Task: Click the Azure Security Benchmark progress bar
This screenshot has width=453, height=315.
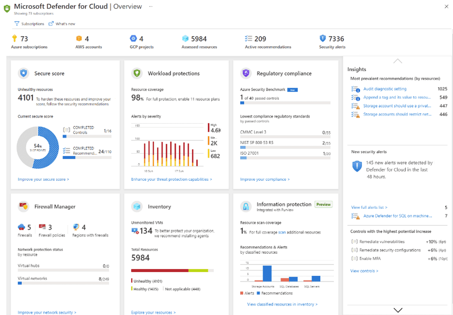Action: (285, 103)
